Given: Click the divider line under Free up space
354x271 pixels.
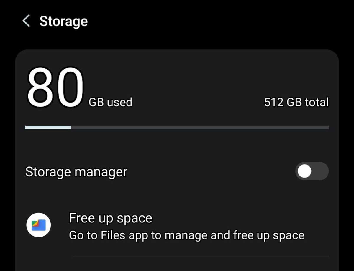Looking at the screenshot, I should point(201,256).
